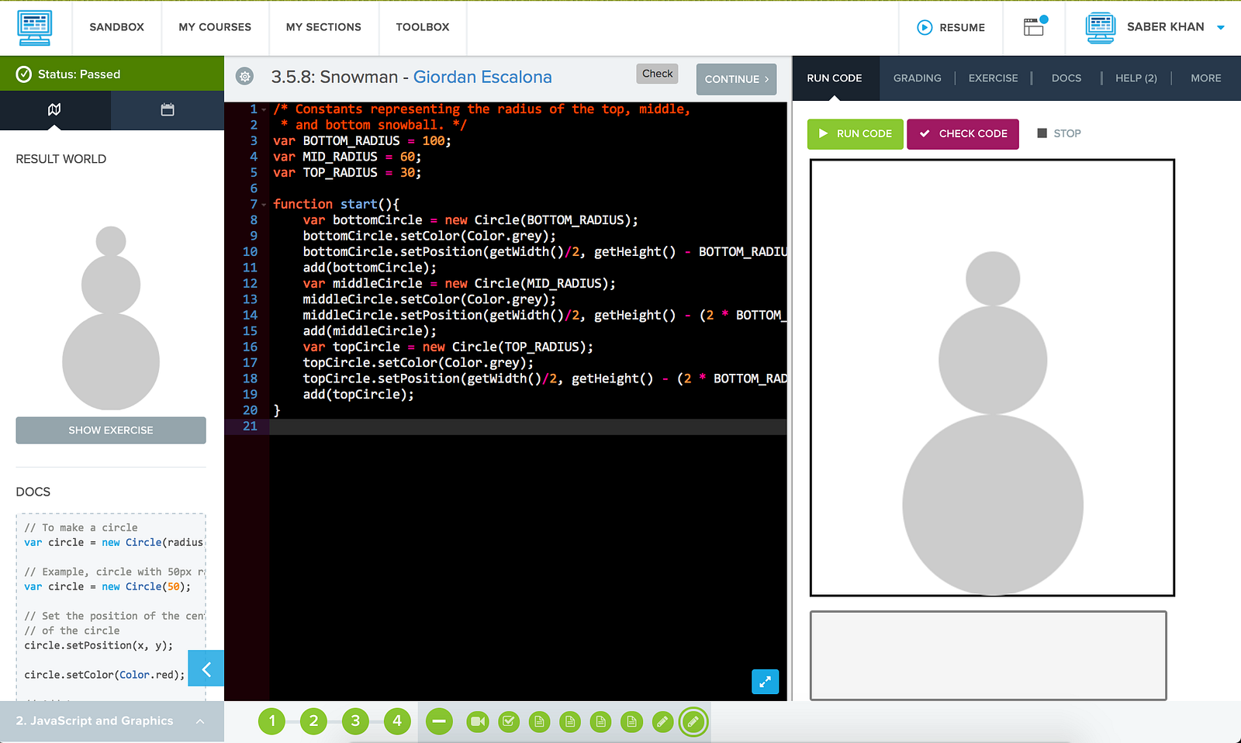
Task: Click the 'var TOP_RADIUS = 30;' line
Action: point(347,173)
